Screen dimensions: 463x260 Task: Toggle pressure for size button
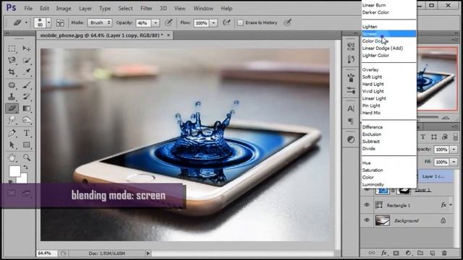(287, 22)
